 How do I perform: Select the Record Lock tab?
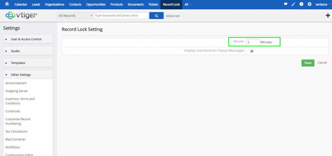click(171, 5)
